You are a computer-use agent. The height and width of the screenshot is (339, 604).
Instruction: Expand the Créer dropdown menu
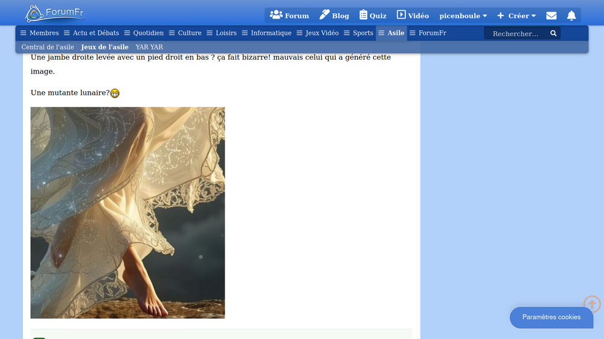[x=516, y=16]
